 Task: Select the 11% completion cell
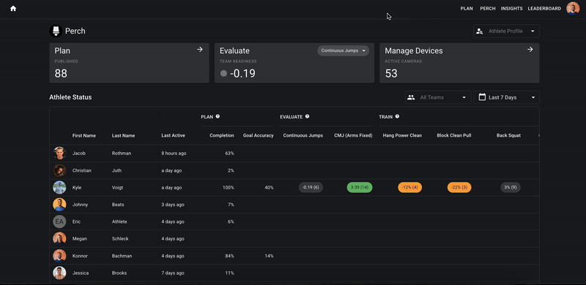[x=230, y=273]
